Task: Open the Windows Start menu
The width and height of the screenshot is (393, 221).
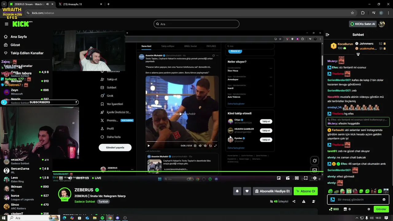Action: (4, 218)
